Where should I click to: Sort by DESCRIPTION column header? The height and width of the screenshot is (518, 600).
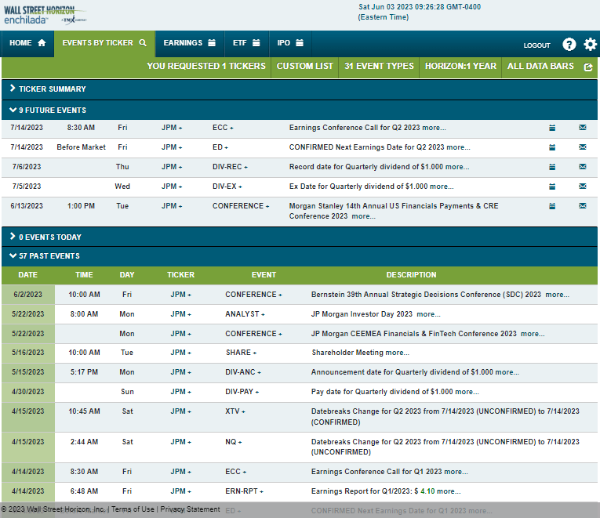tap(411, 275)
